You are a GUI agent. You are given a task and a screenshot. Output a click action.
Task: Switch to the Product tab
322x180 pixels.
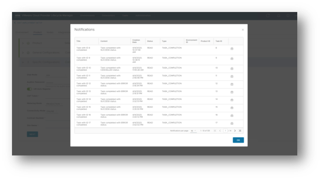(x=37, y=32)
